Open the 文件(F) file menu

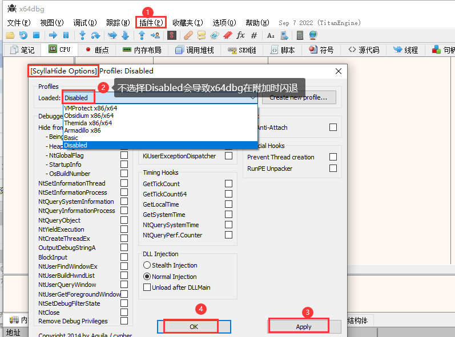19,23
